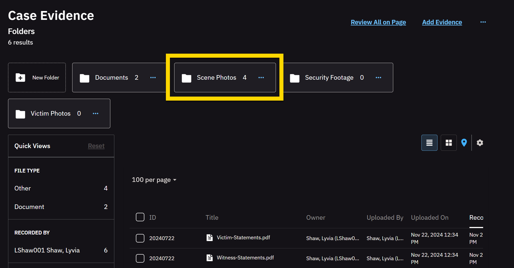Screen dimensions: 514x268
Task: Open the page-level more options menu
Action: pyautogui.click(x=483, y=22)
